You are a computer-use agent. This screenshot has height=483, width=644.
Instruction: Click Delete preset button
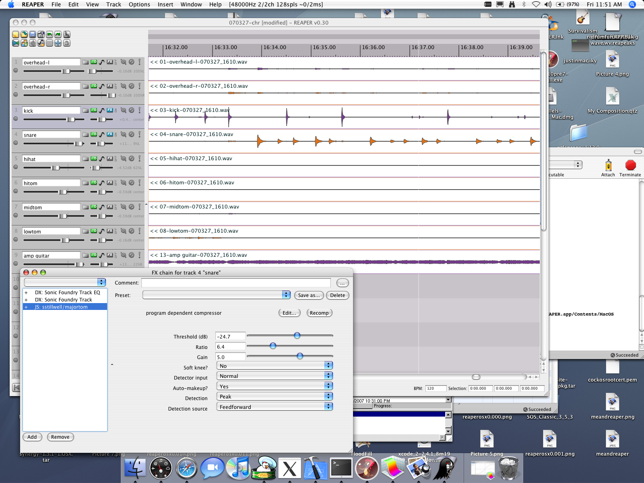[x=337, y=295]
